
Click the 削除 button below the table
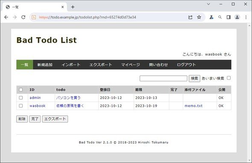22,119
